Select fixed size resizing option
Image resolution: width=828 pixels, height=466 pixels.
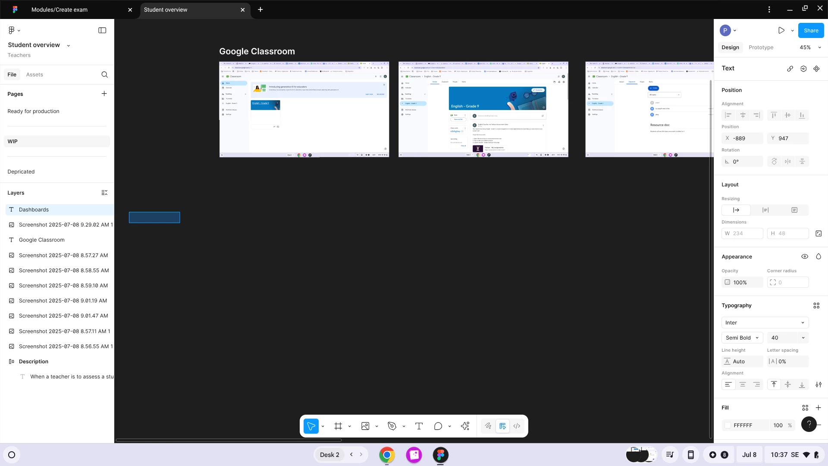click(x=794, y=210)
